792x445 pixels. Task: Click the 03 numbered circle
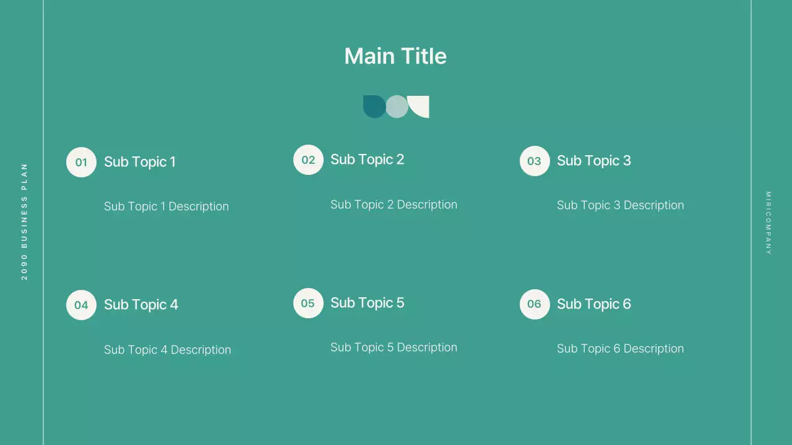(x=535, y=161)
